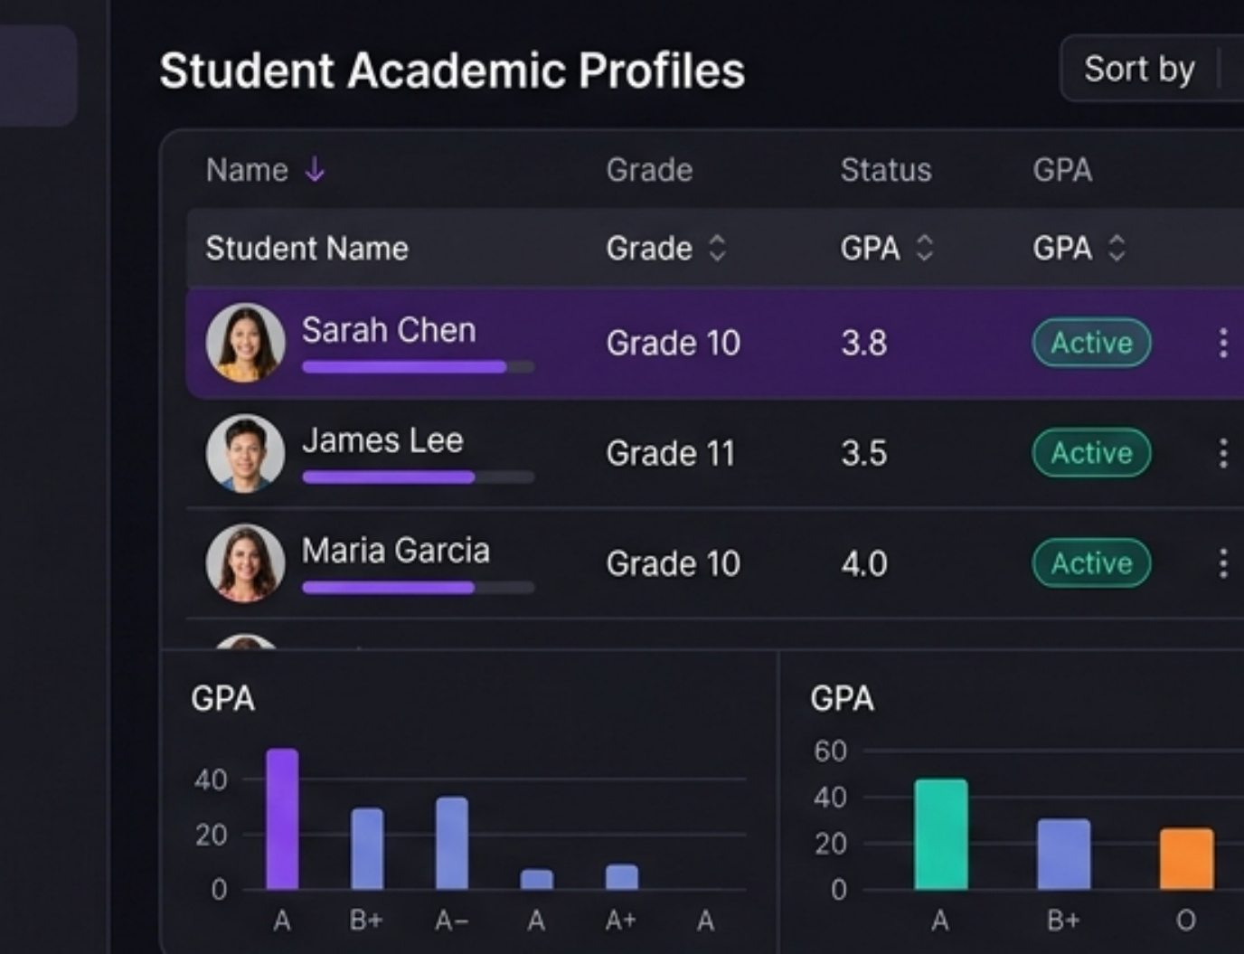Click the progress bar under Sarah Chen
Viewport: 1244px width, 954px height.
(x=419, y=367)
